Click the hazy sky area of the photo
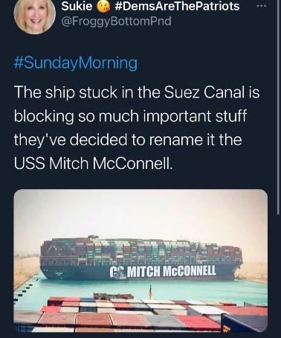281x338 pixels. [140, 214]
